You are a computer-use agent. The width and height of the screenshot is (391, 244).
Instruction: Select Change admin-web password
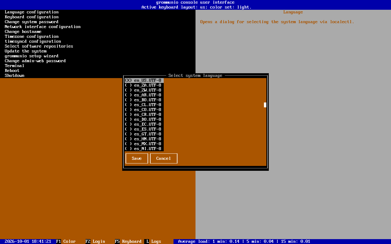click(x=35, y=61)
